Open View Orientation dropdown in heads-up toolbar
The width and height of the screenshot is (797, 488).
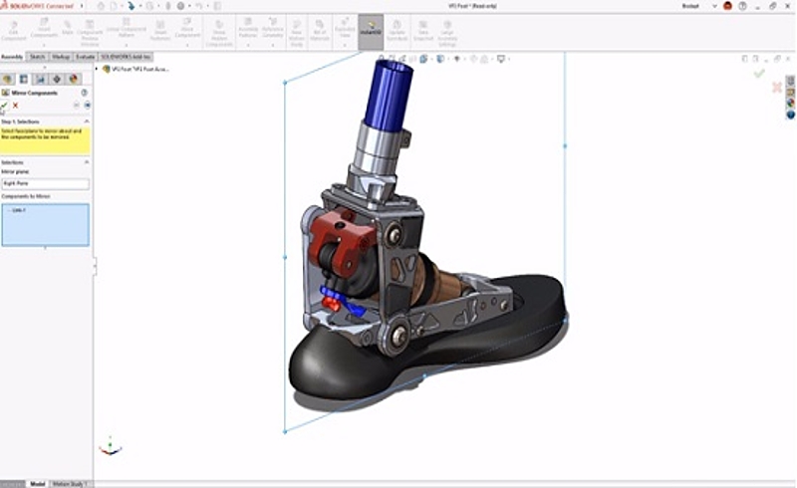point(424,59)
